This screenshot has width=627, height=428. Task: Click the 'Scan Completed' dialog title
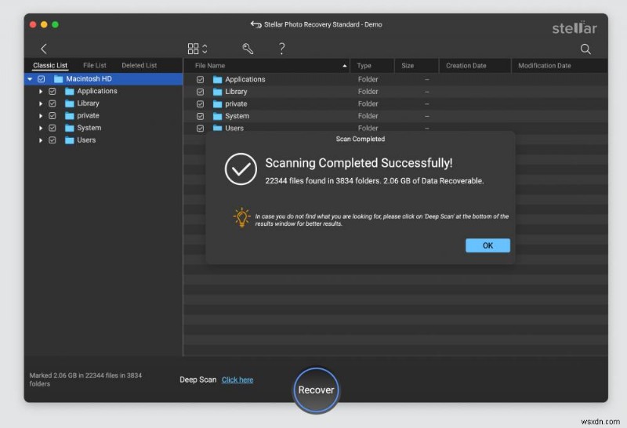tap(361, 140)
